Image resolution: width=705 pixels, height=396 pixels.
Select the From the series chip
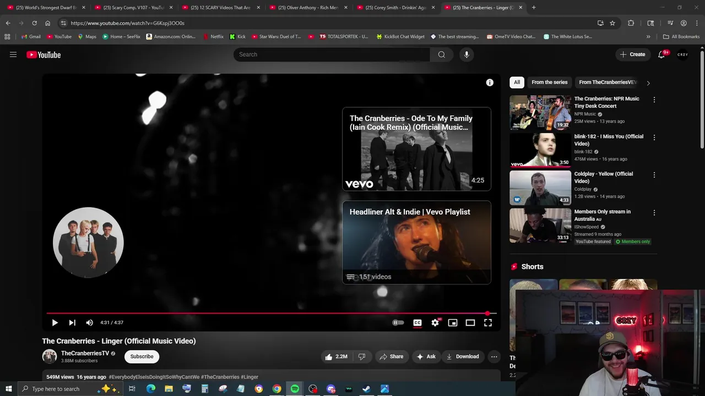[x=549, y=82]
